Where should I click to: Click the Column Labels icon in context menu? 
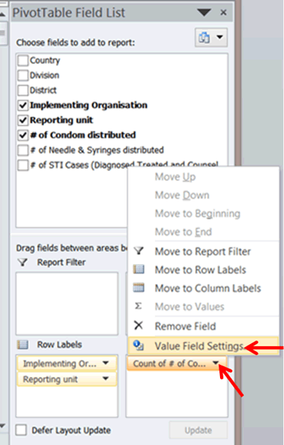(138, 287)
